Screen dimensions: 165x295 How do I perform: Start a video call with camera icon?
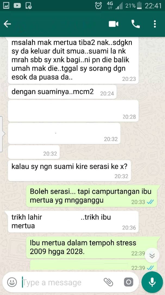[x=114, y=24]
